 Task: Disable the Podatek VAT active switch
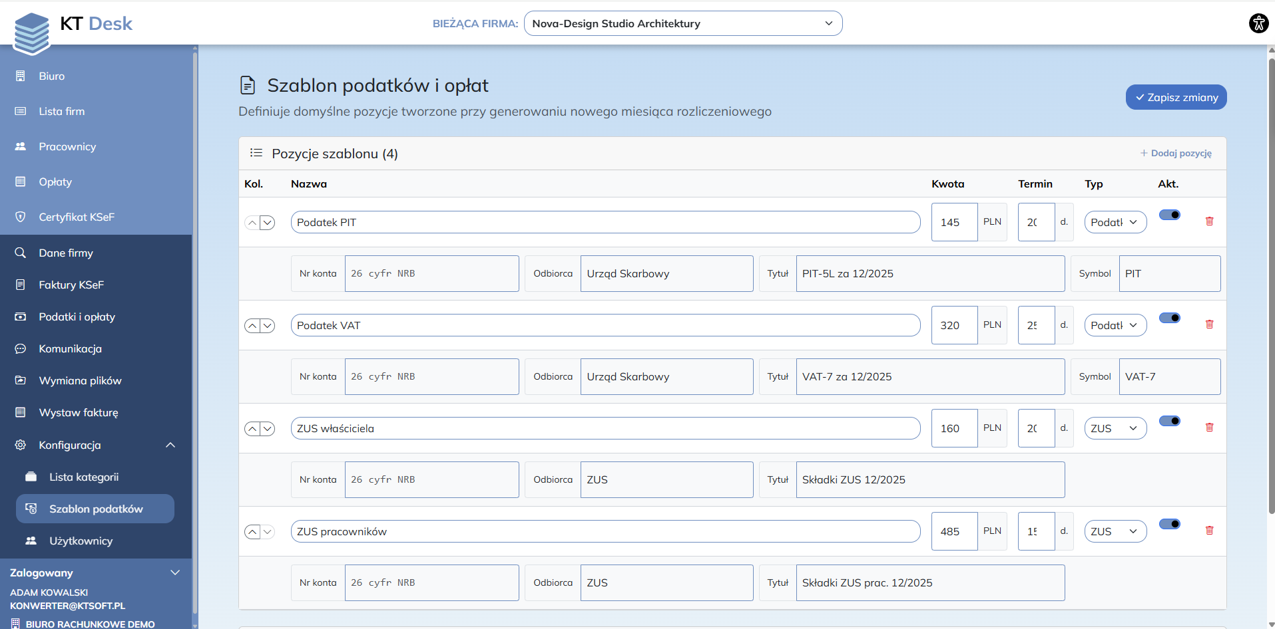pyautogui.click(x=1170, y=318)
